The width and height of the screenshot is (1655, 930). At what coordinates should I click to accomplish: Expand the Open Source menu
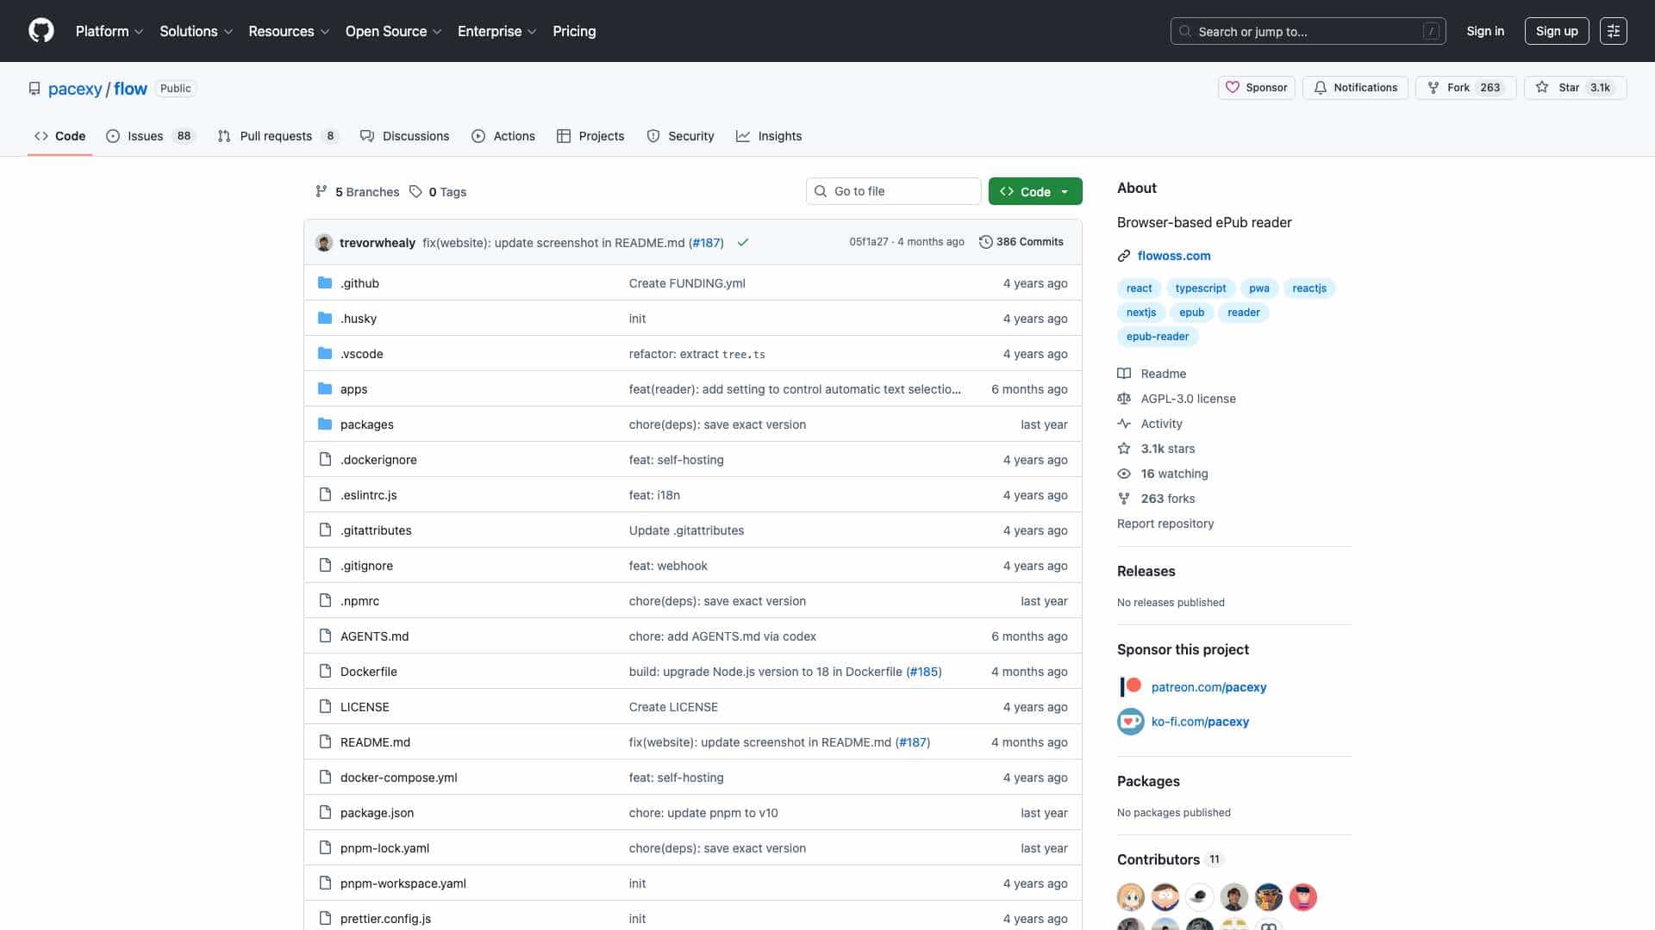[x=393, y=31]
